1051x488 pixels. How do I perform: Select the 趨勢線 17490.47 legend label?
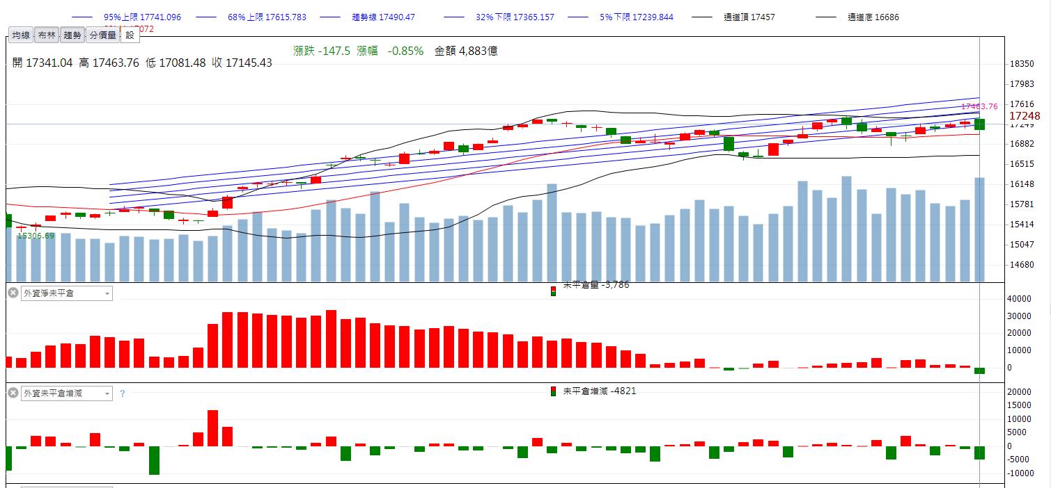tap(384, 17)
